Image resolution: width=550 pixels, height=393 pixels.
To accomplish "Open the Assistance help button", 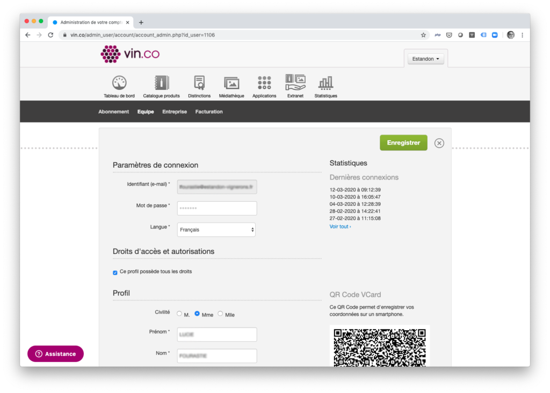I will tap(55, 354).
